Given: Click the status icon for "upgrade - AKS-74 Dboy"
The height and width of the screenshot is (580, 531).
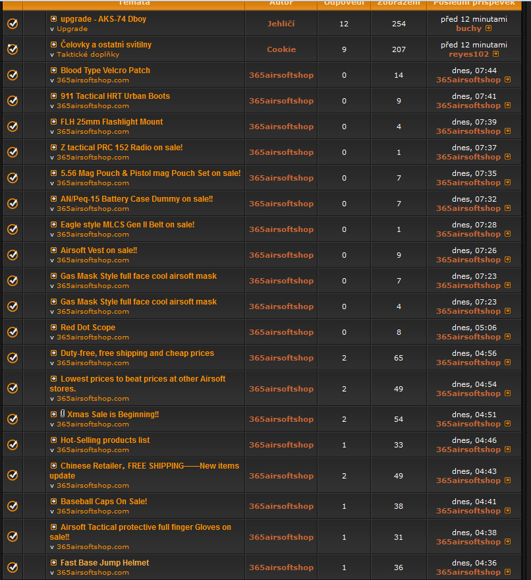Looking at the screenshot, I should (13, 24).
